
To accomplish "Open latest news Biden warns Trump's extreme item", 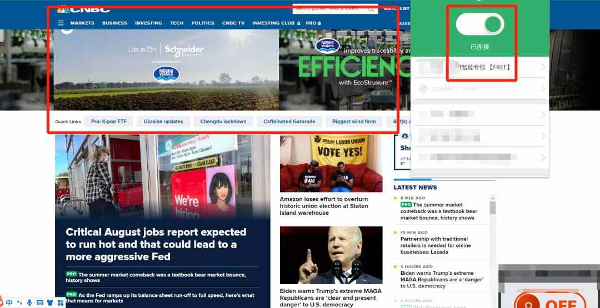I will click(442, 279).
